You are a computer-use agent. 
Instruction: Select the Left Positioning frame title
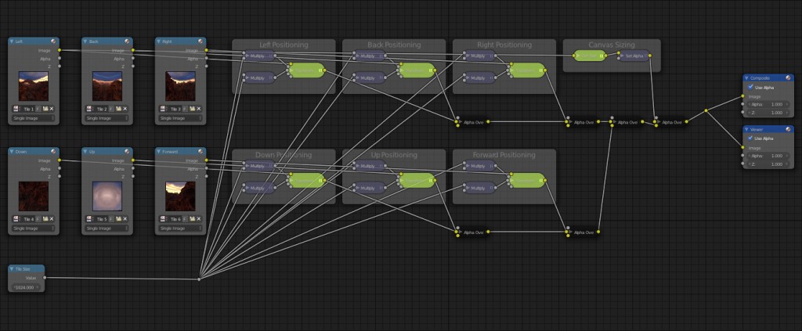[284, 45]
